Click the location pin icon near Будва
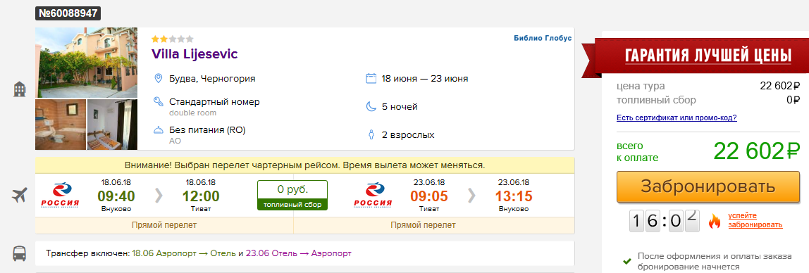Viewport: 809px width, 273px height. click(x=159, y=78)
